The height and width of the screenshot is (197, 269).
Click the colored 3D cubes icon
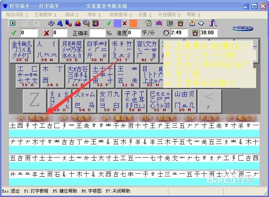pos(78,23)
